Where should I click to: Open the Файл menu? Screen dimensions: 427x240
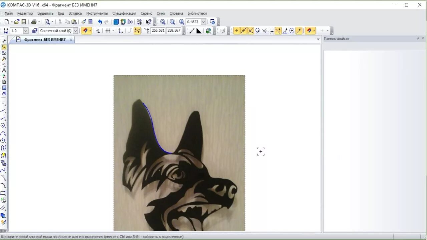pos(9,13)
